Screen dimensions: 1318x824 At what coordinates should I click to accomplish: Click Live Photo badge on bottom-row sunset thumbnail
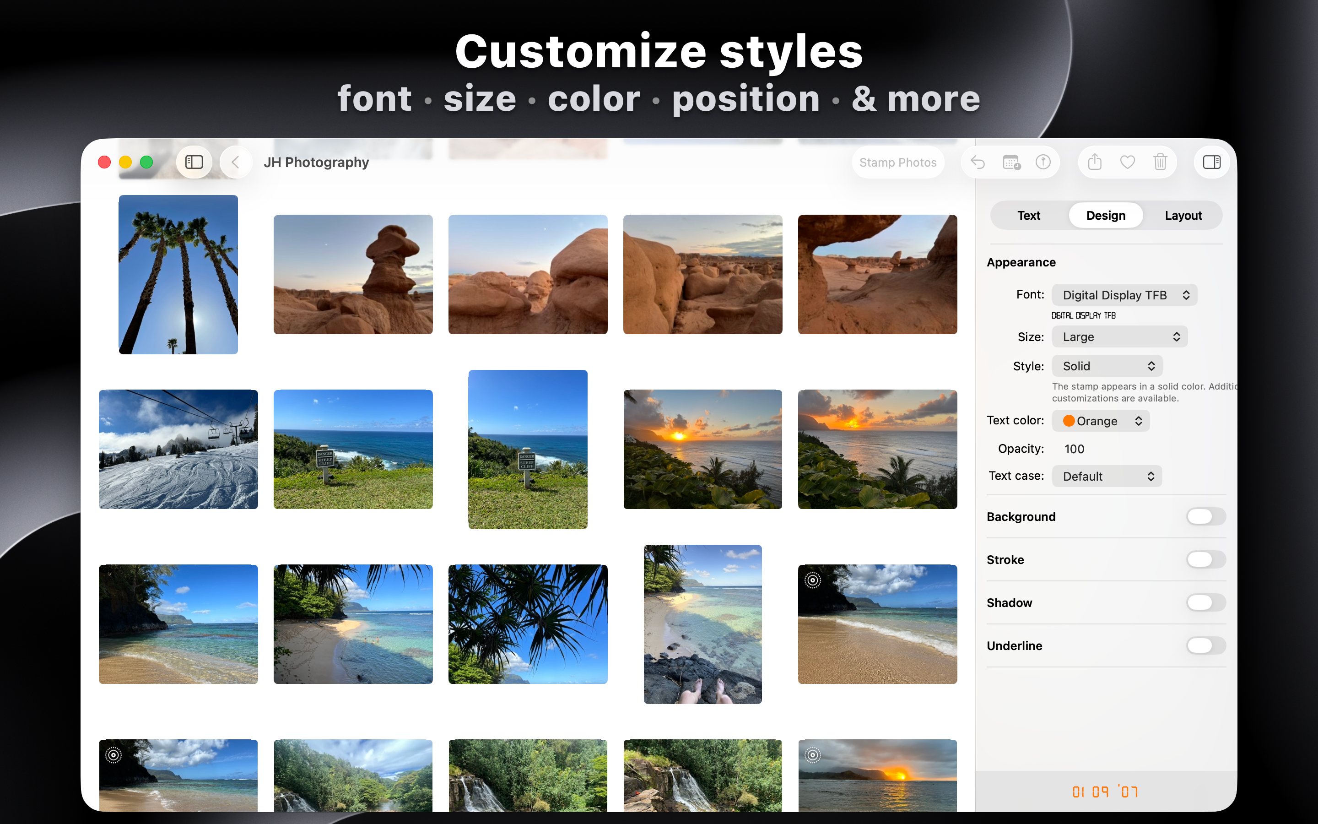(x=813, y=755)
